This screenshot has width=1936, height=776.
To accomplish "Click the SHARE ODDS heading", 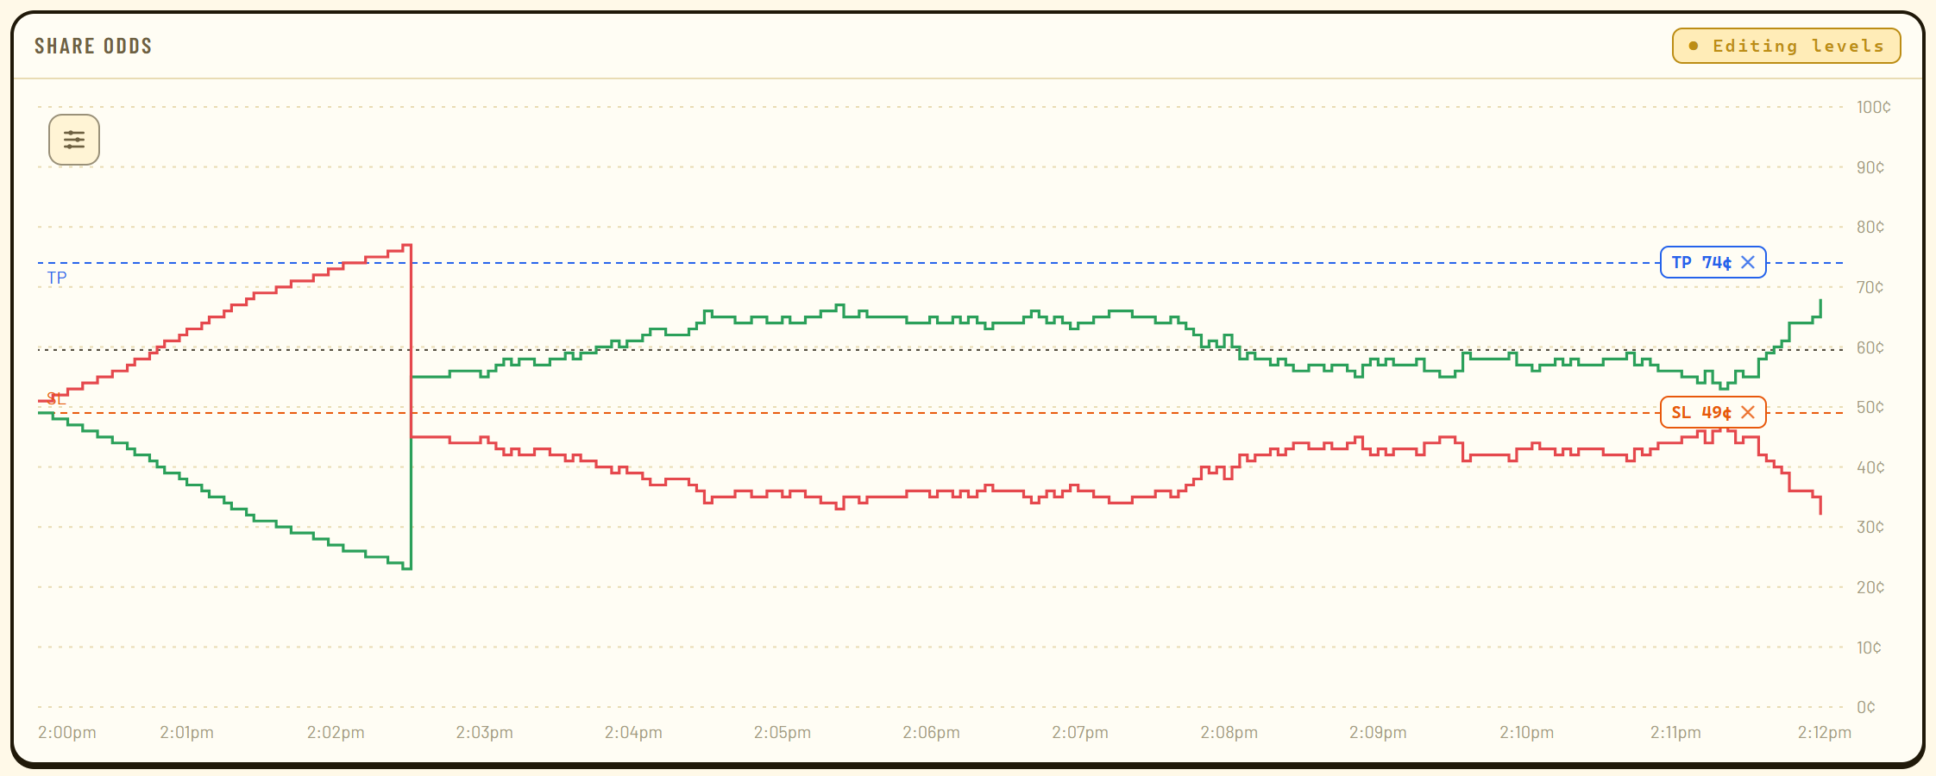I will tap(93, 46).
